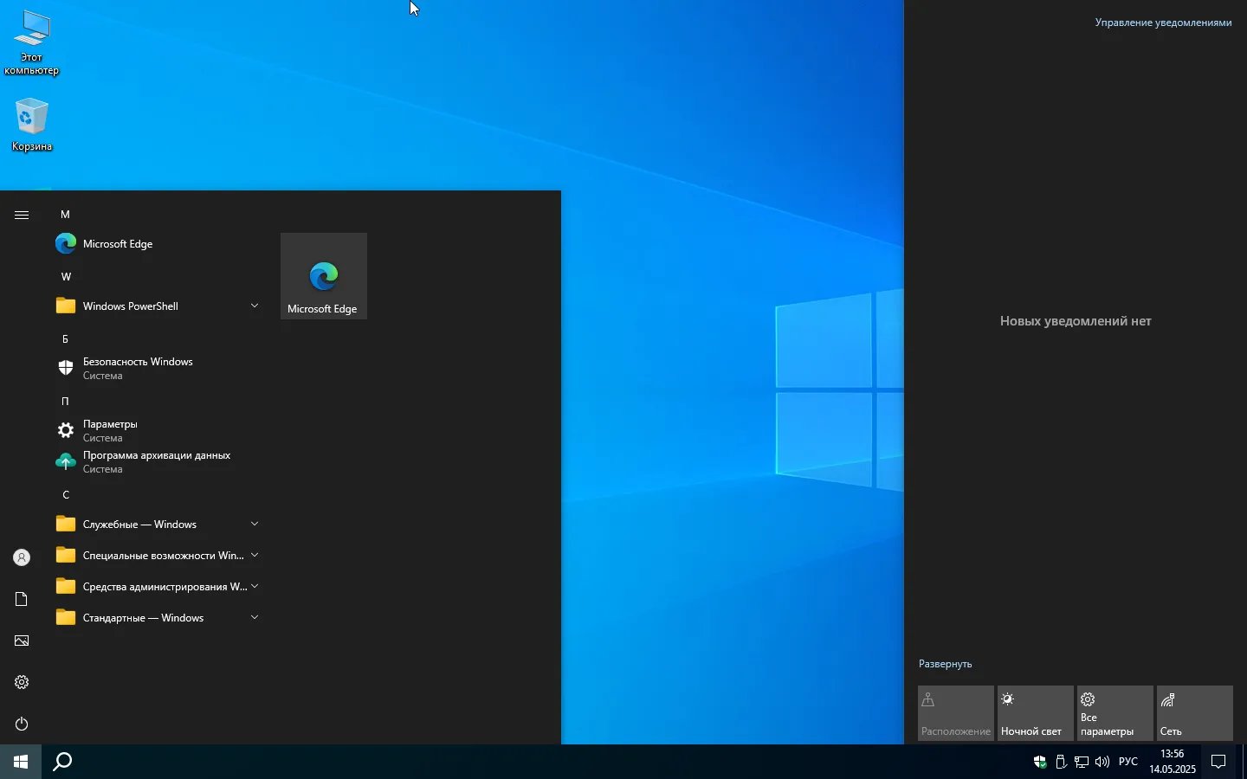Click the taskbar search magnifier icon

(x=62, y=762)
